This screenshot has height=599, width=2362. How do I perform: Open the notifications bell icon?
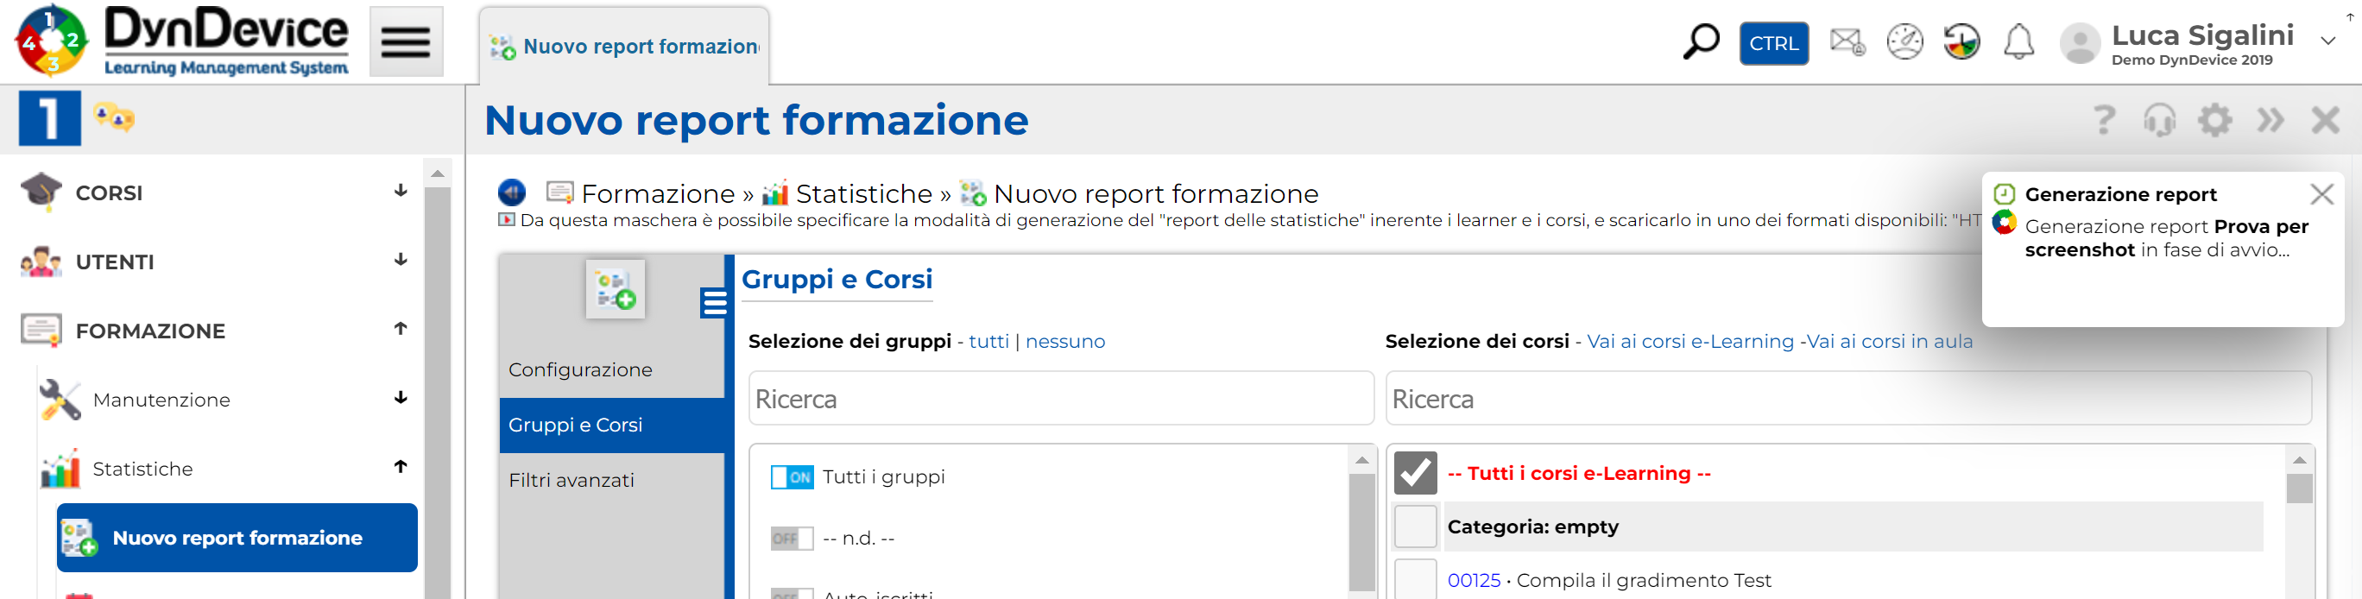[2018, 42]
